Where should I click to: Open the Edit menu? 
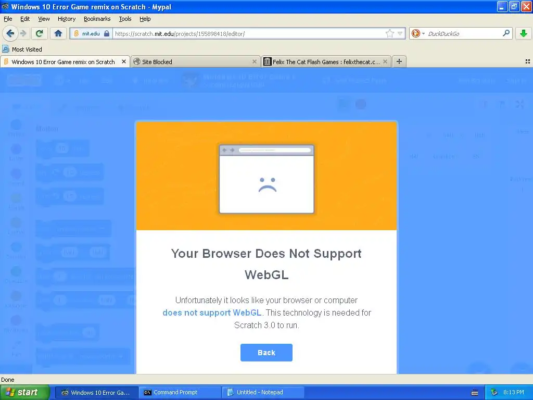(25, 19)
